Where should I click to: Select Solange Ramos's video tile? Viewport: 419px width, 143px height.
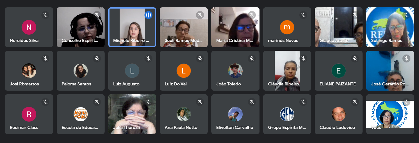(390, 27)
